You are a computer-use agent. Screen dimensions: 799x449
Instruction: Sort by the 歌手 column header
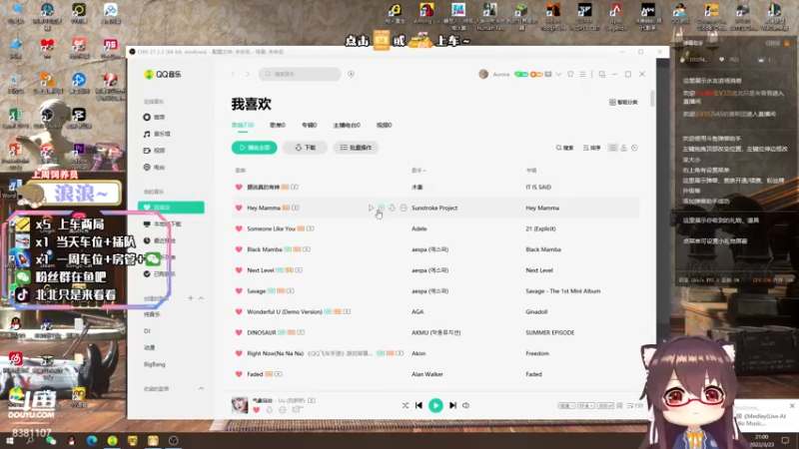click(x=418, y=170)
